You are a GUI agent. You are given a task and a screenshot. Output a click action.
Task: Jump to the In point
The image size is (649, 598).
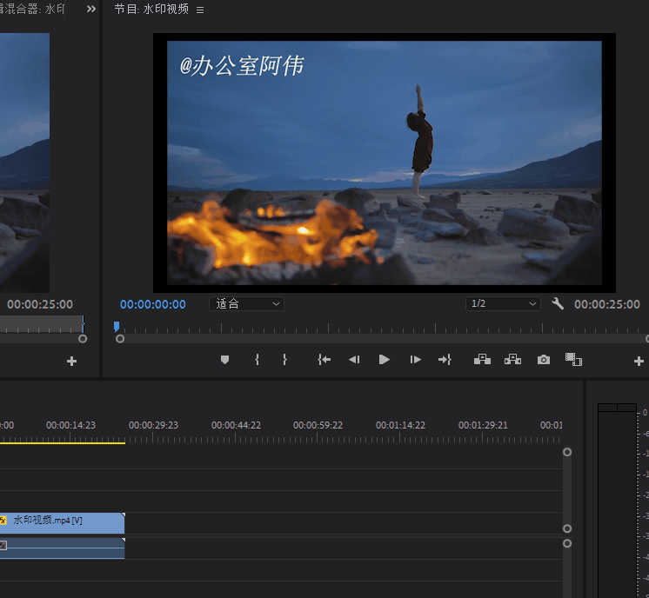pos(324,360)
